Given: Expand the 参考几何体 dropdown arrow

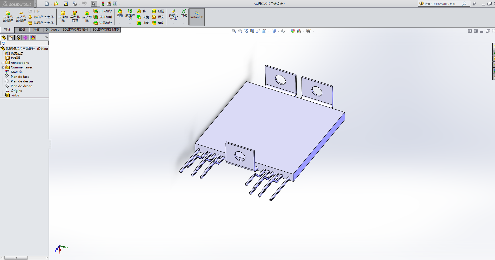Looking at the screenshot, I should pos(173,24).
